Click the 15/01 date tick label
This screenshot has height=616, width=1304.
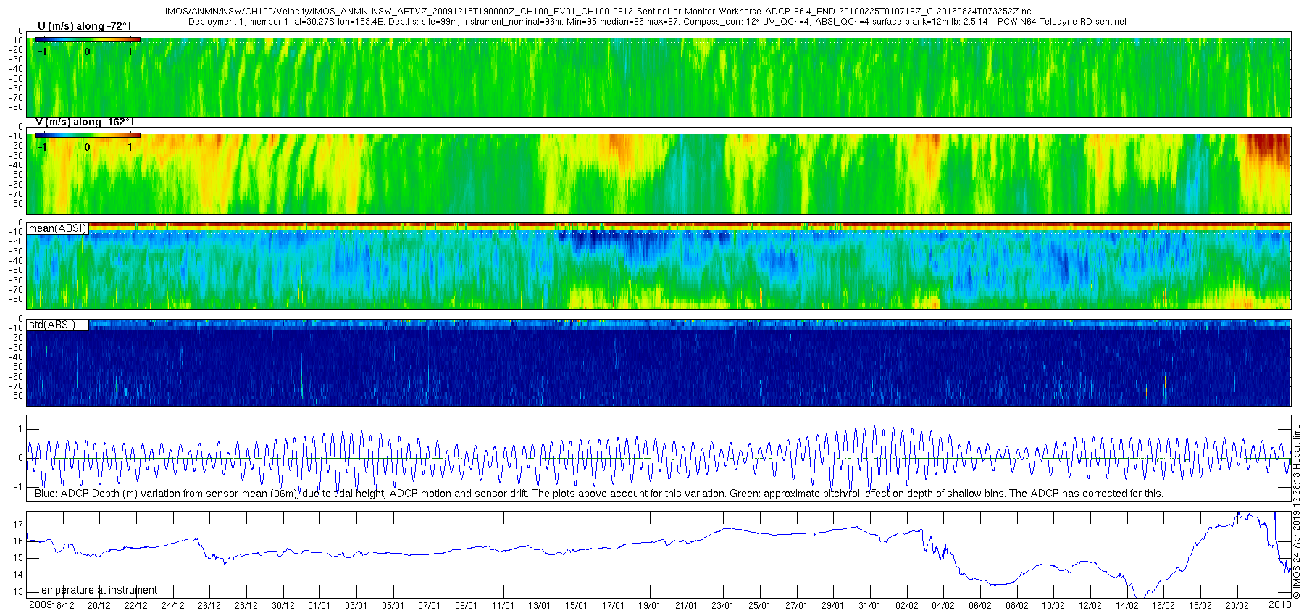(x=576, y=606)
